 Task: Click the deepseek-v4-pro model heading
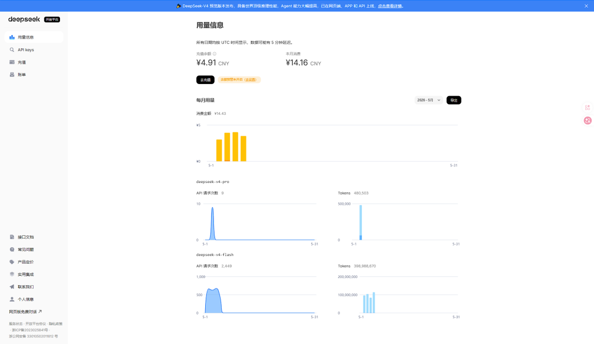tap(212, 182)
